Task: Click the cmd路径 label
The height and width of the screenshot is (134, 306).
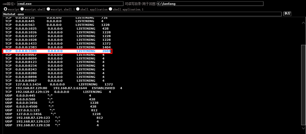Action: click(x=9, y=4)
